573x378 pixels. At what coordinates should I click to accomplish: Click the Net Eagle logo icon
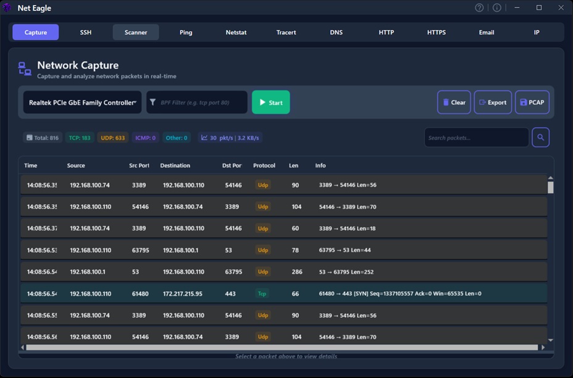pos(7,7)
